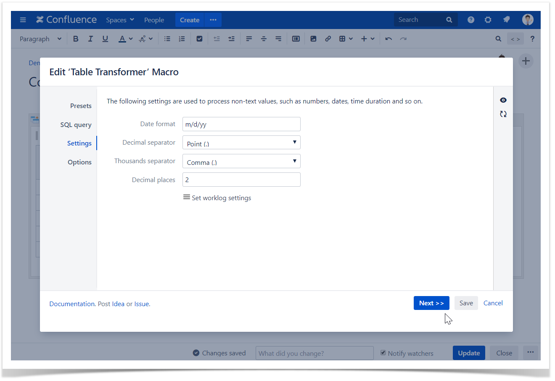Apply text color with the A icon
The width and height of the screenshot is (555, 381).
[122, 39]
